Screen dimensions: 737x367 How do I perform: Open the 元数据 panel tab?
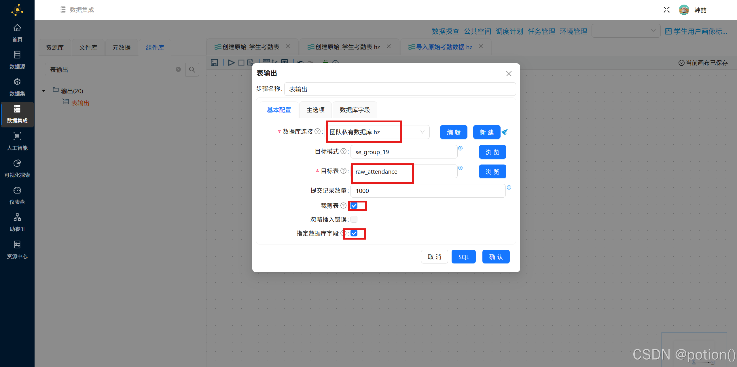point(122,47)
